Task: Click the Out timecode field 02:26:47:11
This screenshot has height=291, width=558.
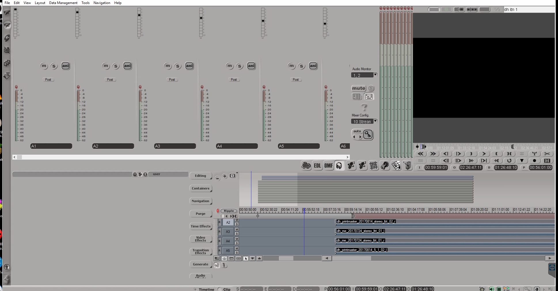Action: (471, 167)
